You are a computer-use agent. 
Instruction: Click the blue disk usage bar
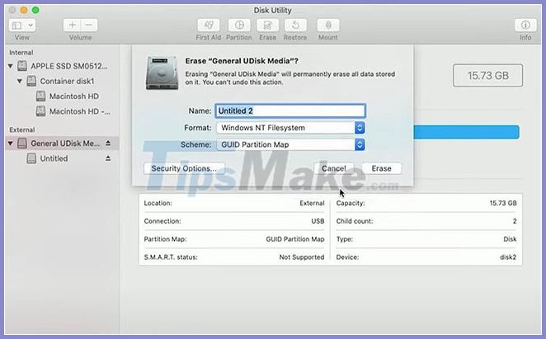pyautogui.click(x=466, y=132)
